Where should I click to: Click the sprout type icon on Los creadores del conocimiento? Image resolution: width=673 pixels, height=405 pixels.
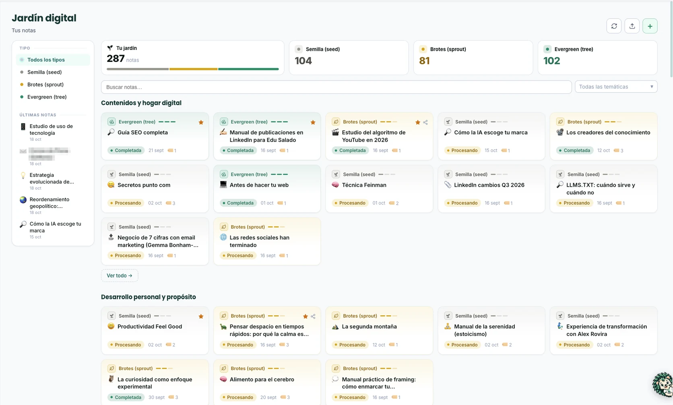(x=560, y=121)
